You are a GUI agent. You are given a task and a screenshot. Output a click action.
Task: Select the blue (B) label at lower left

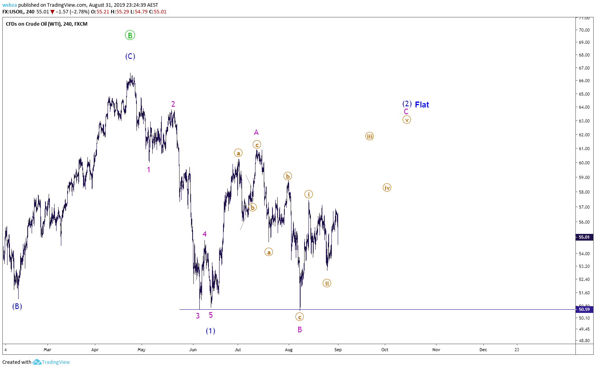17,306
